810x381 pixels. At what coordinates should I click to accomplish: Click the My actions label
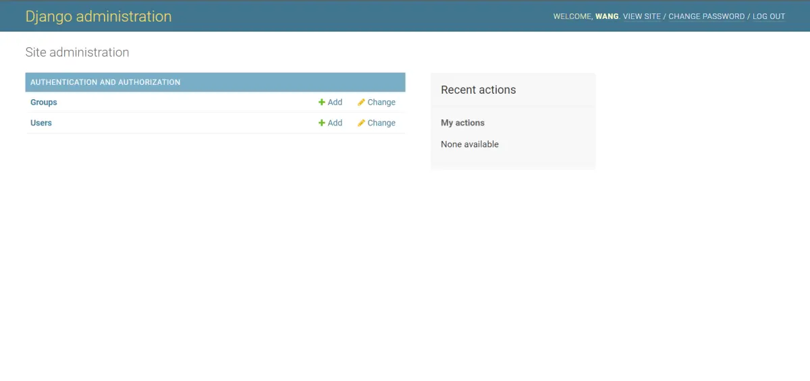coord(463,123)
